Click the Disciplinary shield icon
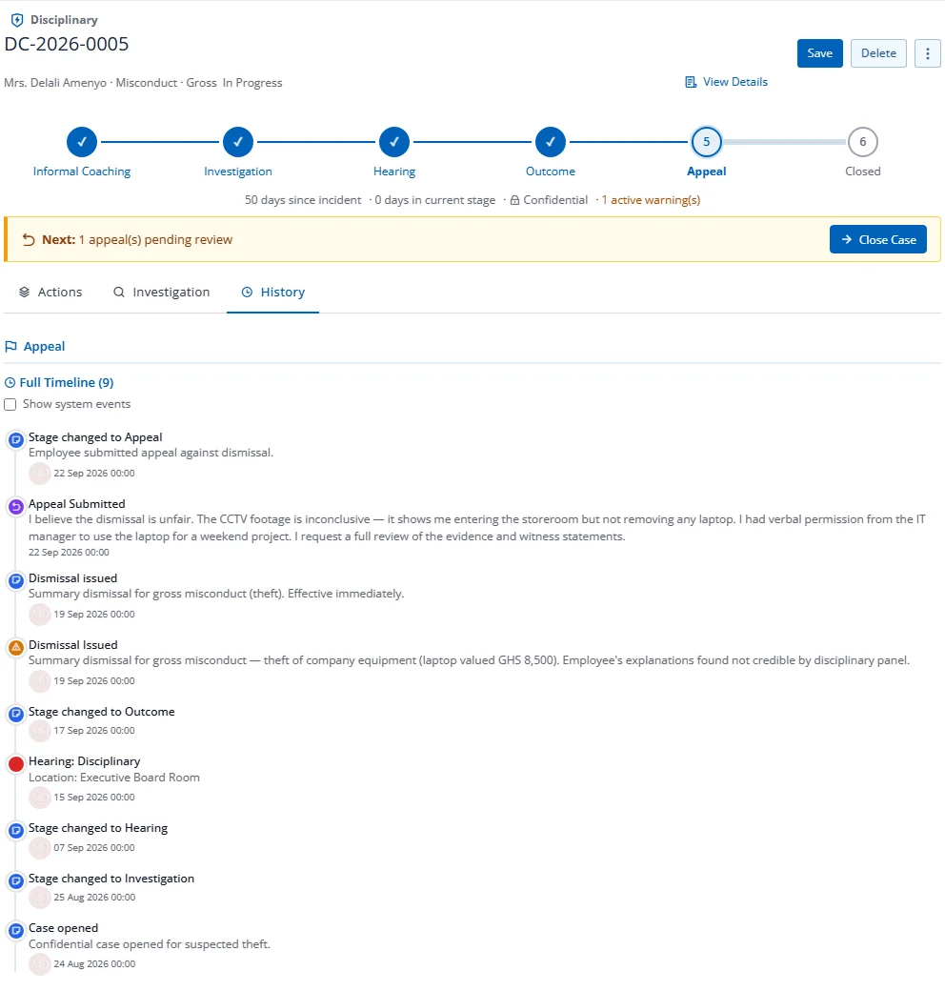This screenshot has width=945, height=991. tap(17, 20)
